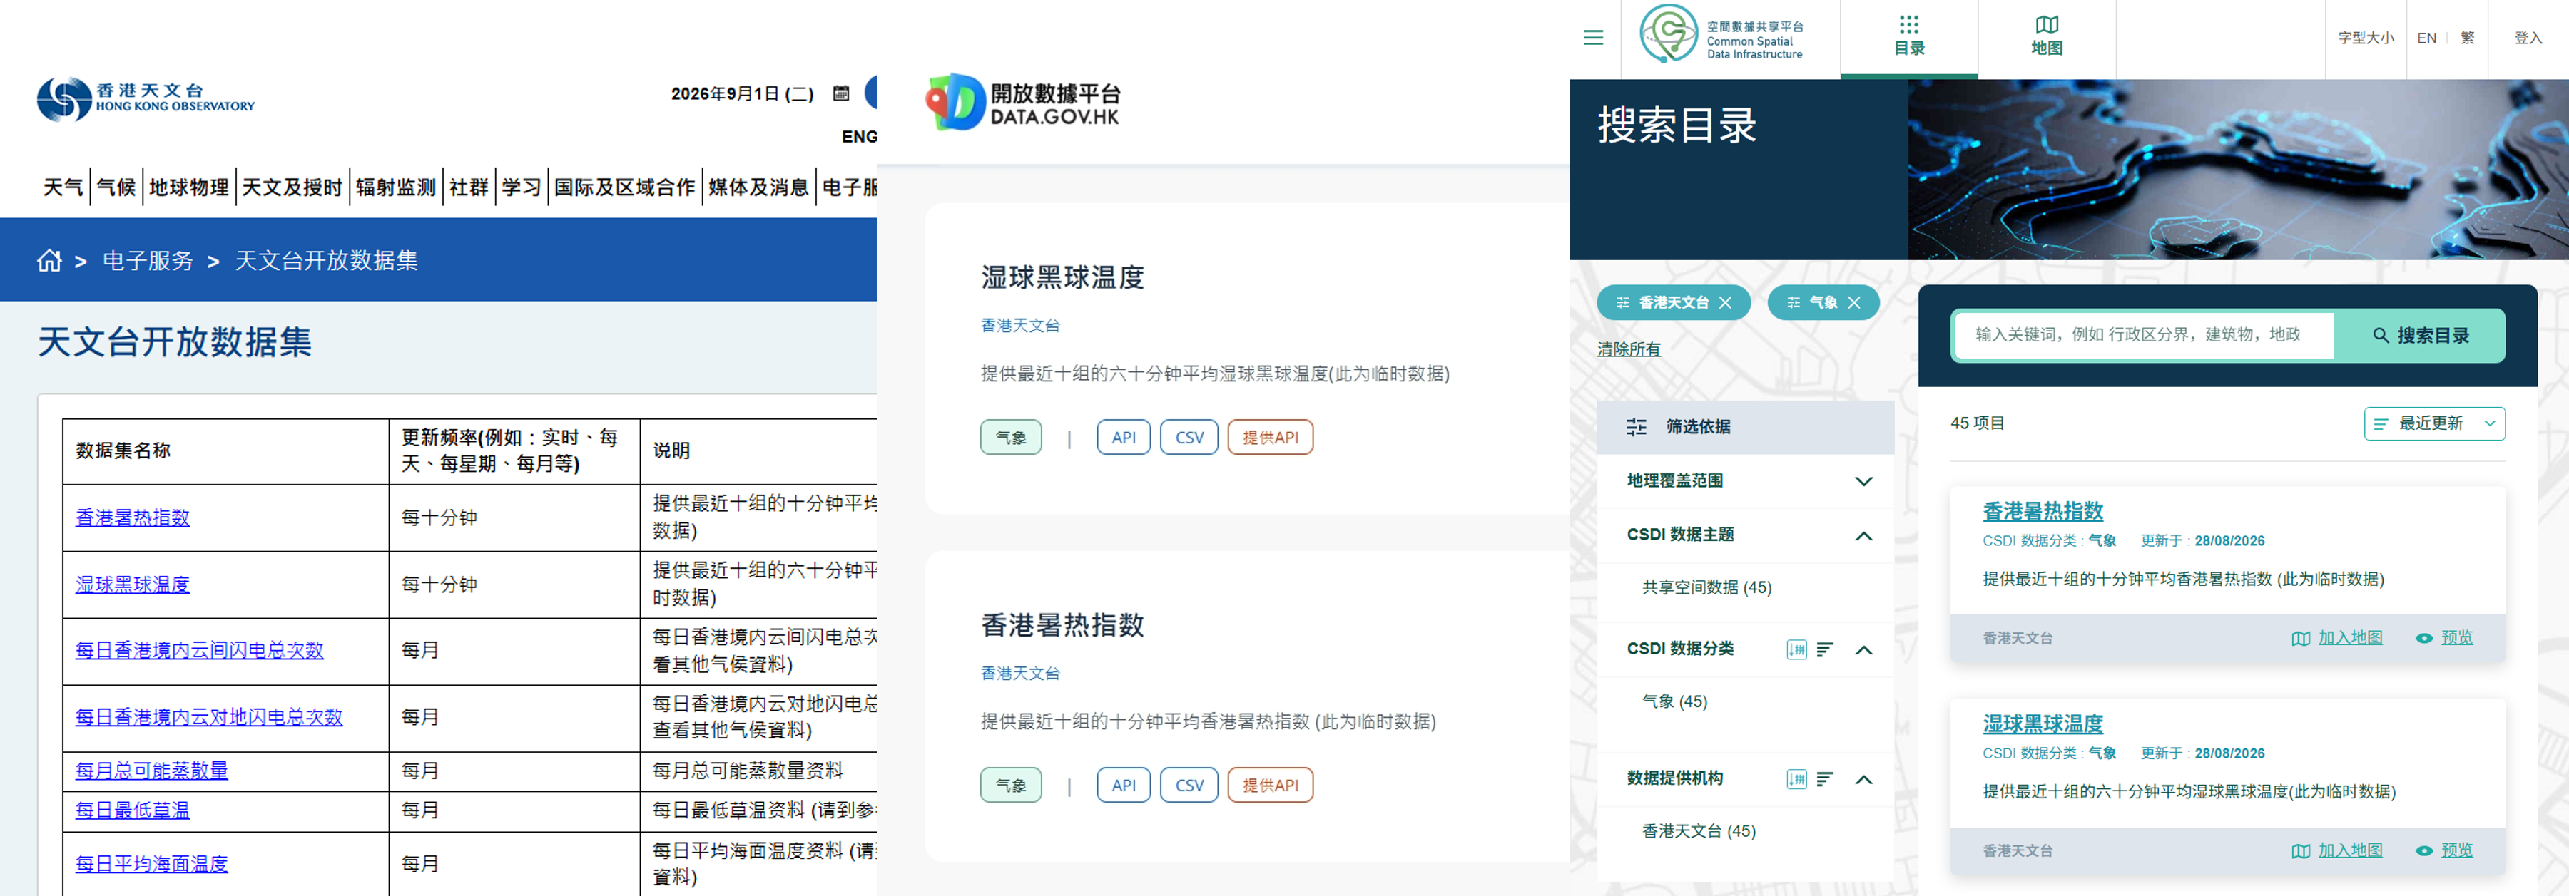The width and height of the screenshot is (2569, 896).
Task: Remove the 气象 filter chip
Action: click(1854, 303)
